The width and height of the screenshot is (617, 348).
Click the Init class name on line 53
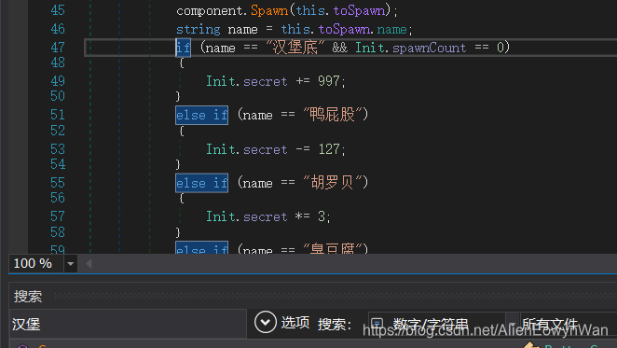[220, 149]
